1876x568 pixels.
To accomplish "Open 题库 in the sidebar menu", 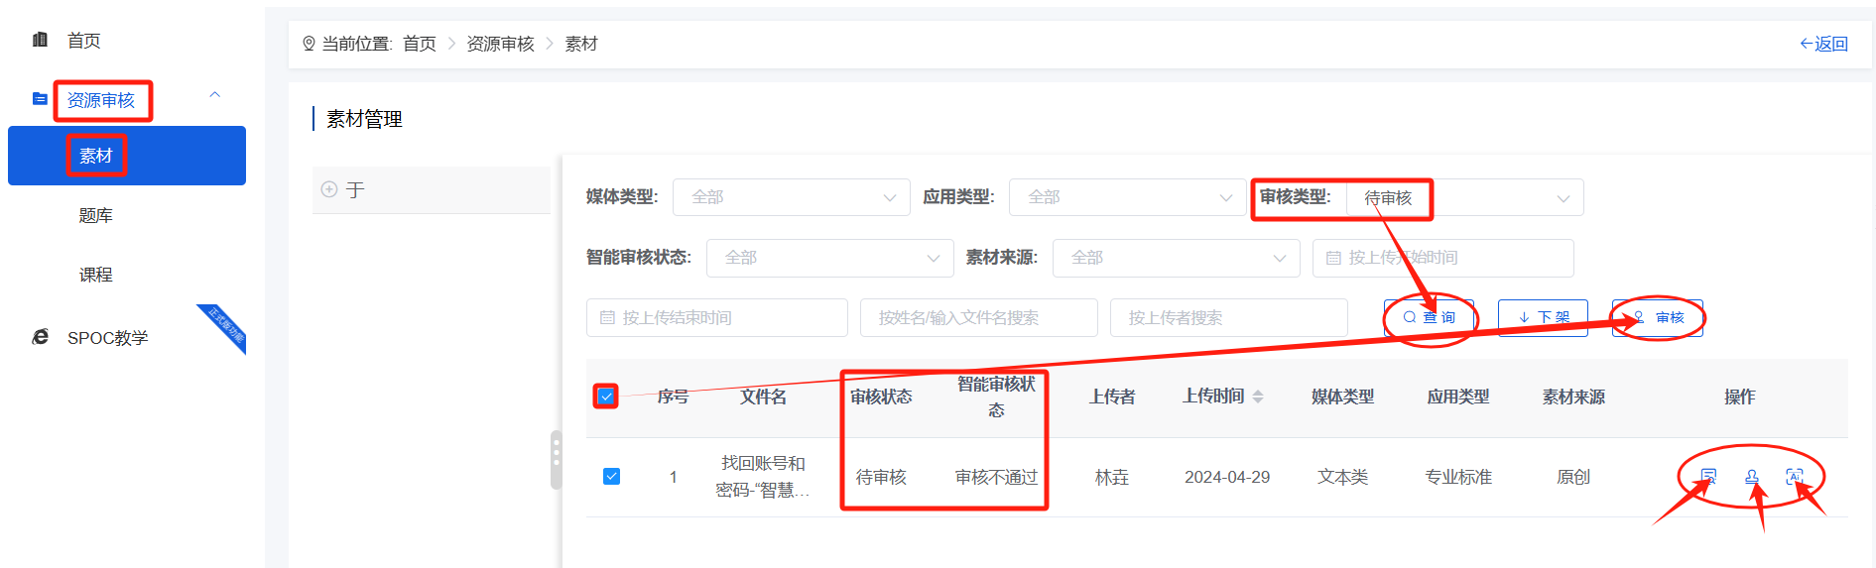I will 96,215.
